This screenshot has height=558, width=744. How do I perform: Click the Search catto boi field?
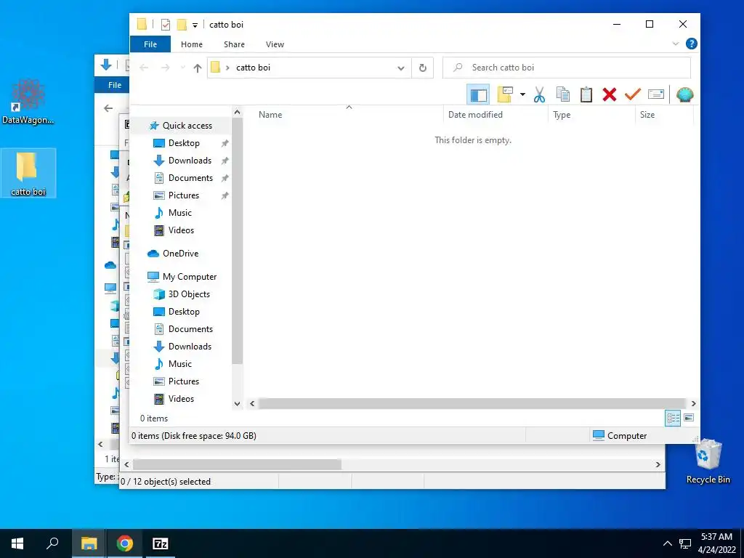(567, 68)
